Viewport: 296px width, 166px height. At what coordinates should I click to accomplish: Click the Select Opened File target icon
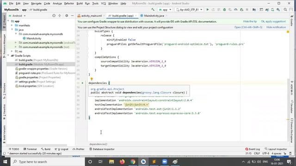(54, 16)
